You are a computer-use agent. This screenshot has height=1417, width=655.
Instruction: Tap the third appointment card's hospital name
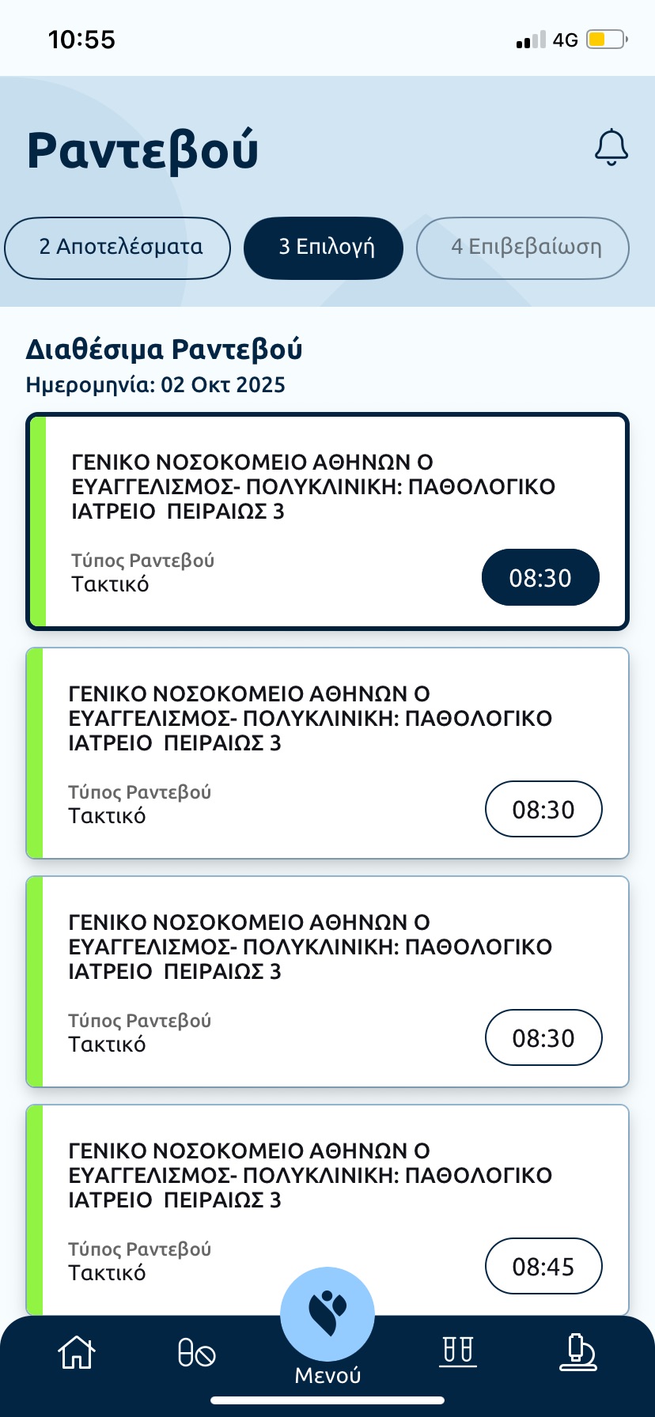(x=310, y=947)
